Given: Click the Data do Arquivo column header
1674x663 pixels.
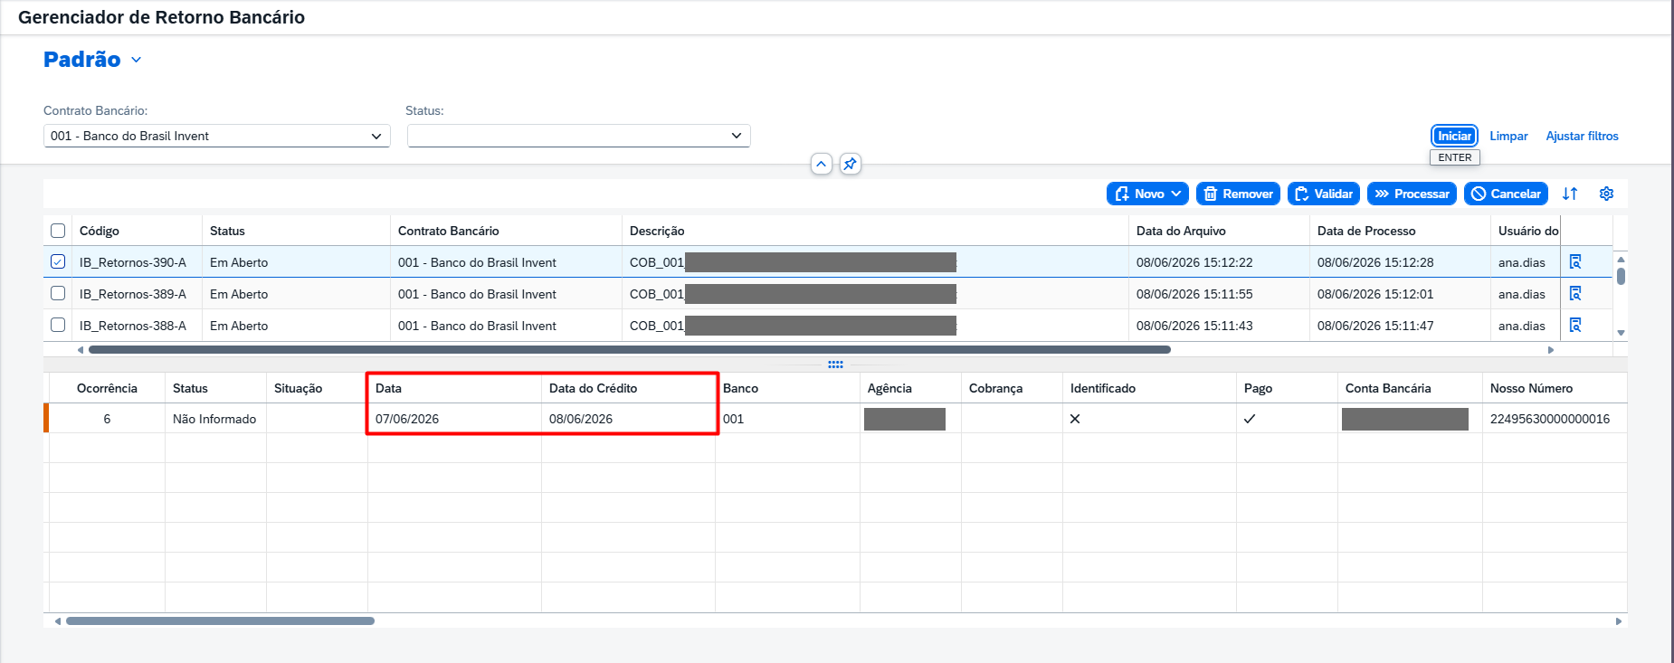Looking at the screenshot, I should pos(1219,231).
